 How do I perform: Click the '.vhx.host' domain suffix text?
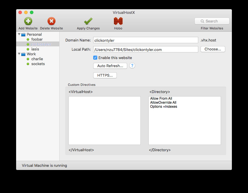click(208, 40)
